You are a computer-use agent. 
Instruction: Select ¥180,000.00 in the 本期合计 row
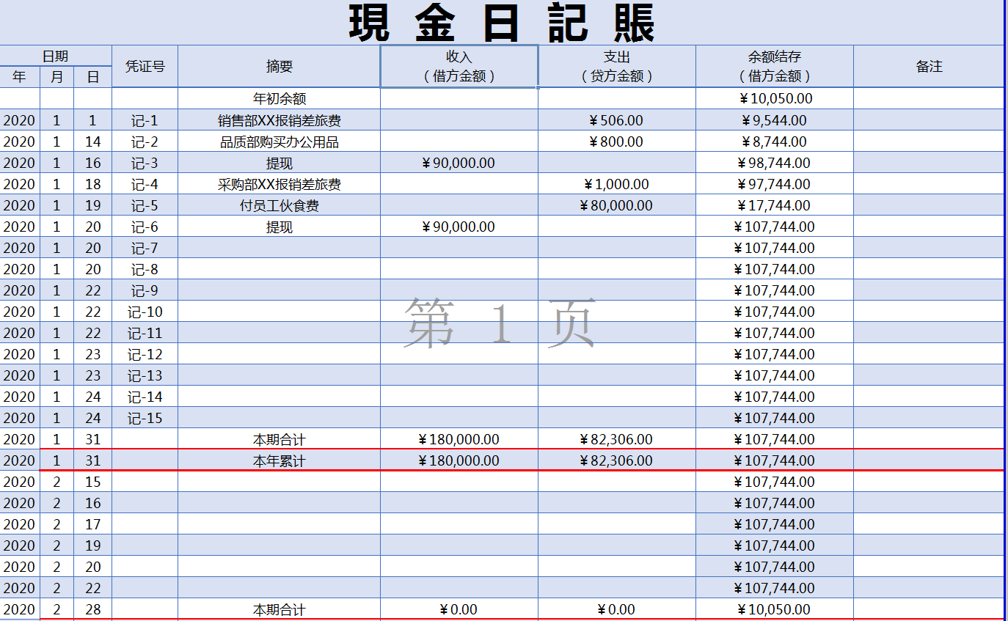pyautogui.click(x=459, y=439)
